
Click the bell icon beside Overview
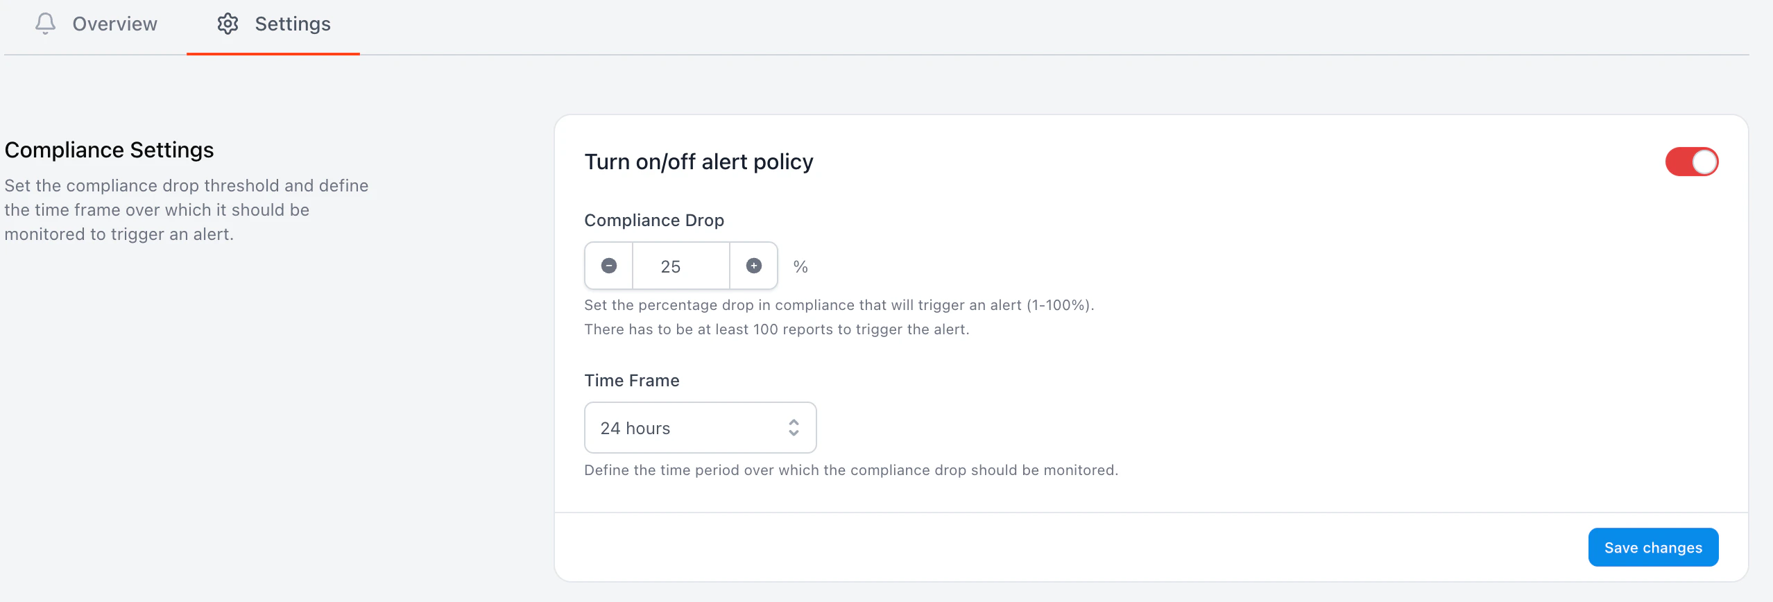(x=45, y=24)
